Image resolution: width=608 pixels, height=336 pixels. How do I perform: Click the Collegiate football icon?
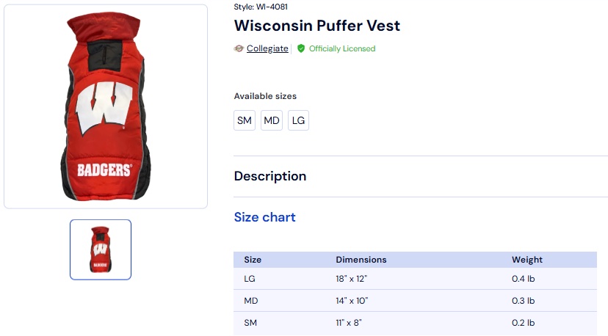click(x=239, y=48)
